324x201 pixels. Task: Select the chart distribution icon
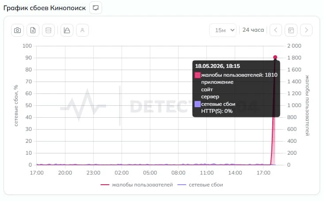tap(67, 30)
